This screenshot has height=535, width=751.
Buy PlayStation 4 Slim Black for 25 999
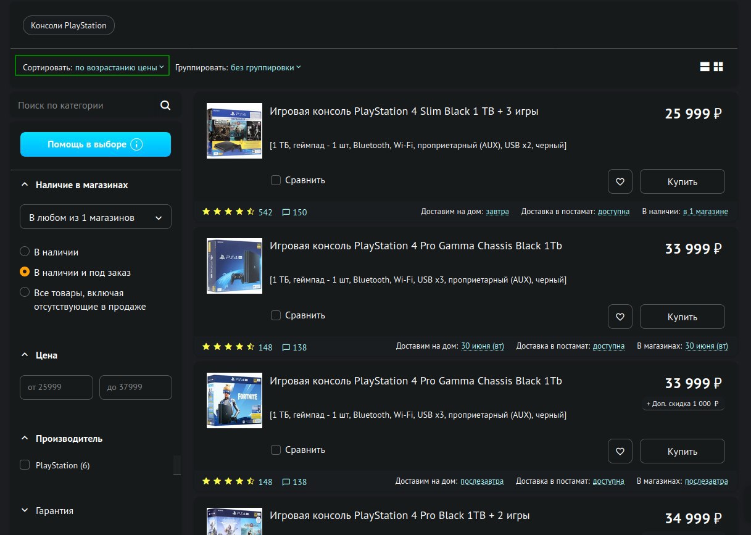point(682,181)
